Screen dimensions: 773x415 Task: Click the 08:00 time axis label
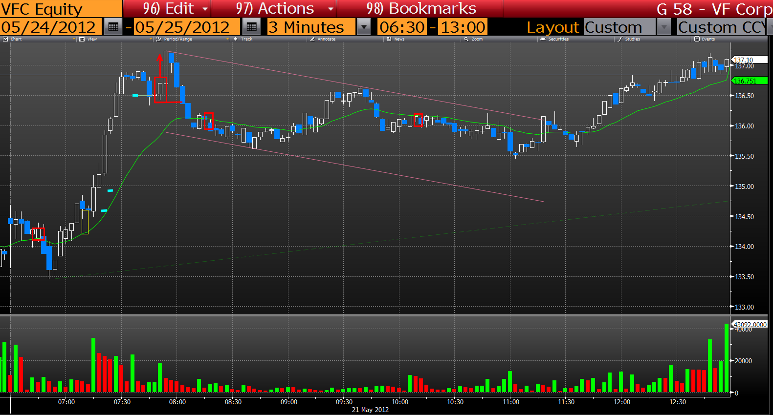pos(177,402)
